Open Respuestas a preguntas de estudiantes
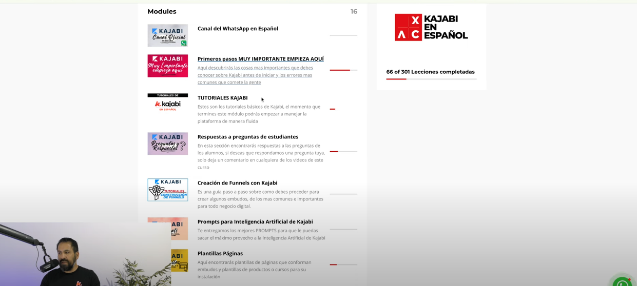The width and height of the screenshot is (637, 286). [248, 137]
